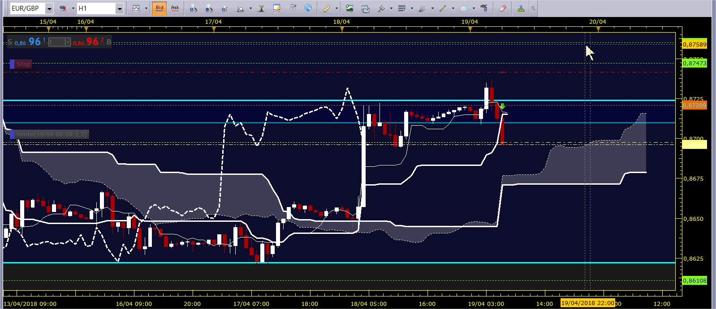Select the pitchfork drawing tool

tap(381, 8)
